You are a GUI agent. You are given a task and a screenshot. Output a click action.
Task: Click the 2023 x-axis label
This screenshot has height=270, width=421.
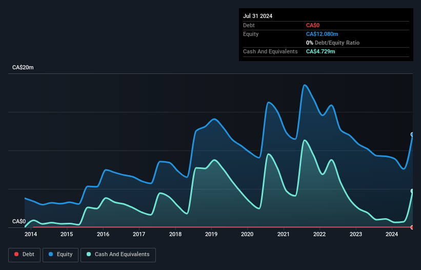coord(356,234)
